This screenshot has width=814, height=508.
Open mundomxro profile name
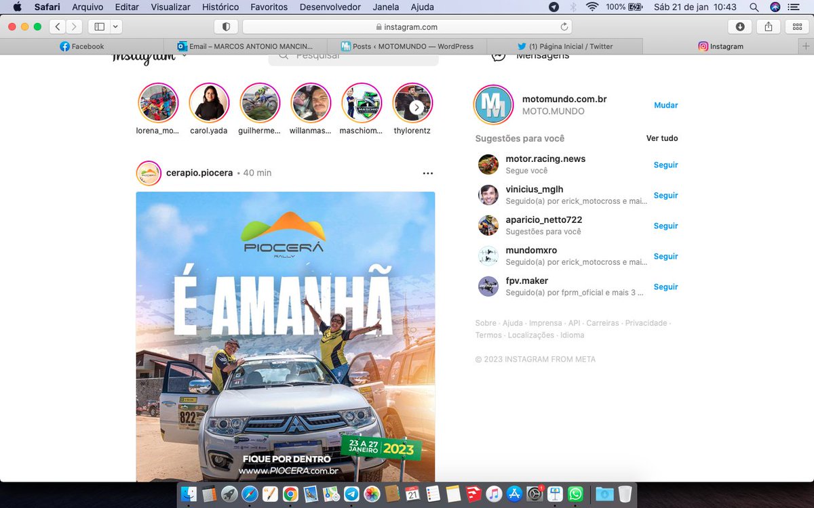click(531, 251)
